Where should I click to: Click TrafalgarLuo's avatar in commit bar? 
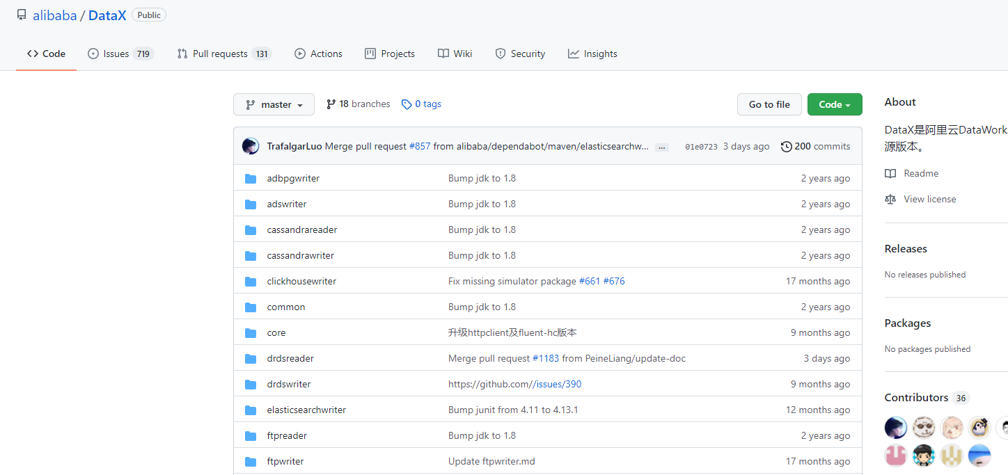tap(251, 146)
